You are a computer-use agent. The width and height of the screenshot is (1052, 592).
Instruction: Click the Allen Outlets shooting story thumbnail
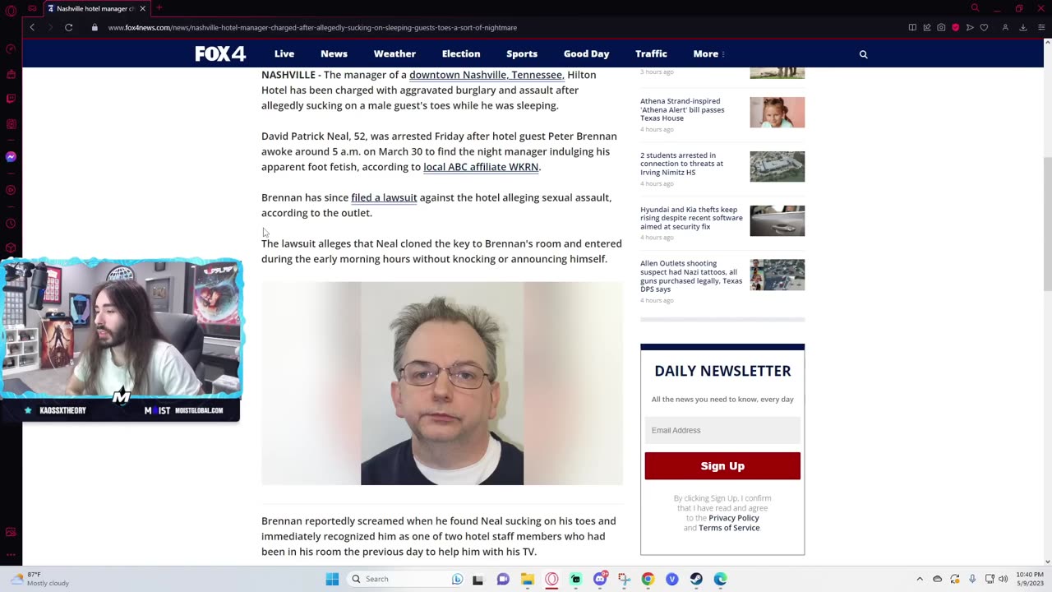[777, 275]
